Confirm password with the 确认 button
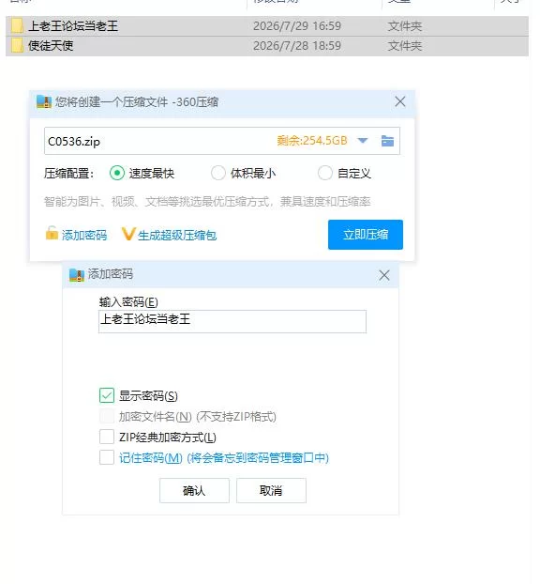Screen dimensions: 540x584 194,490
